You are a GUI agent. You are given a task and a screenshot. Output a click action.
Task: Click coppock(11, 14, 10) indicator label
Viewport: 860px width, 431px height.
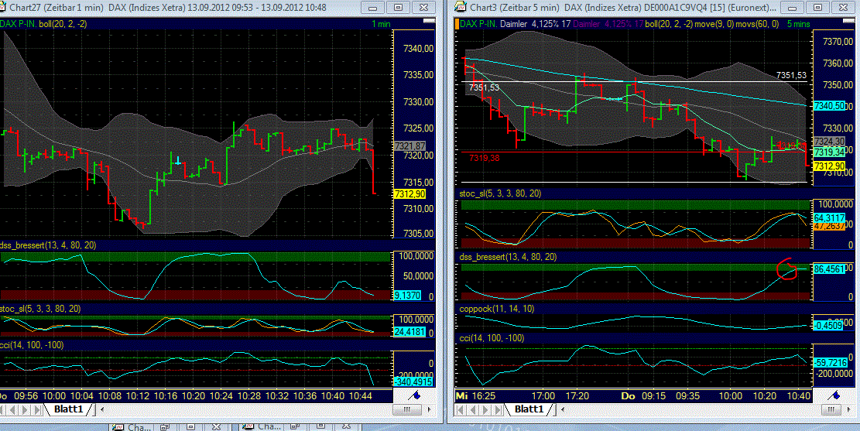[x=496, y=309]
